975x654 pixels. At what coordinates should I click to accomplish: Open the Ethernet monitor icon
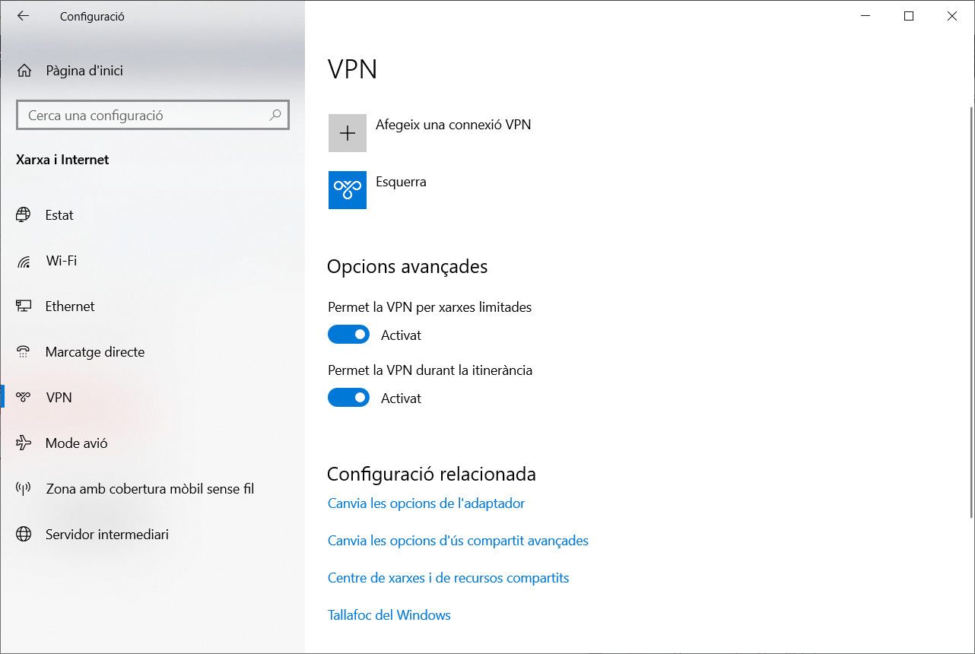(24, 306)
